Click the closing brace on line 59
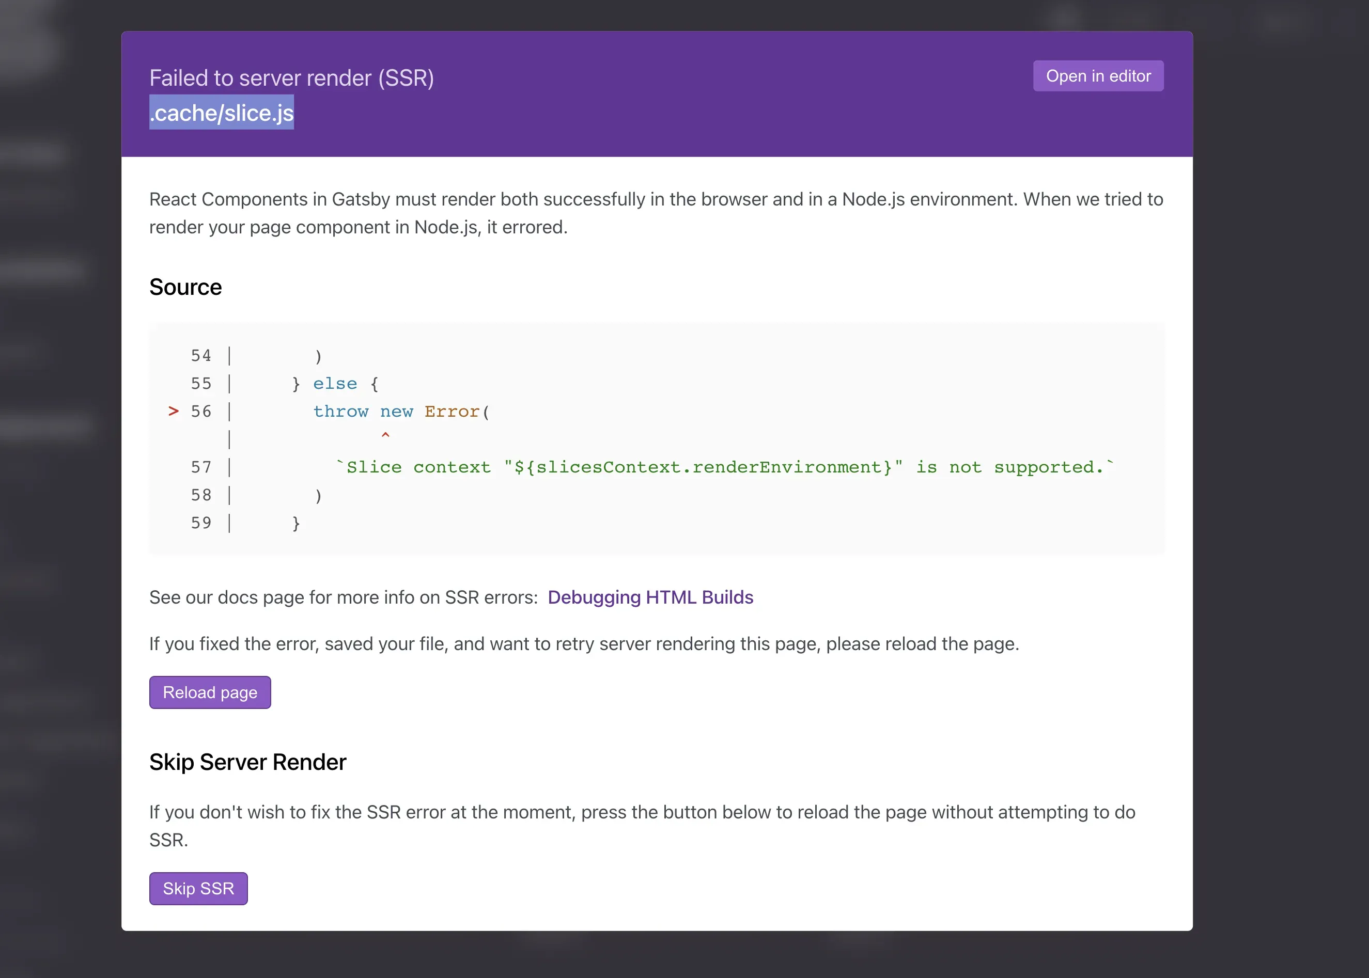This screenshot has height=978, width=1369. click(x=296, y=523)
